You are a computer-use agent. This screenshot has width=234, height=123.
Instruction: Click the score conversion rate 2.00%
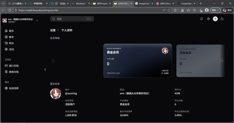pos(178,115)
